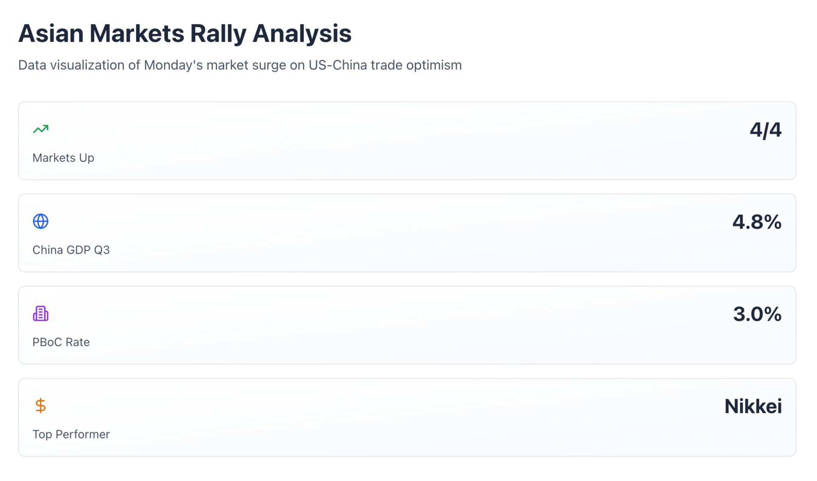Open the China GDP Q3 card
Image resolution: width=817 pixels, height=481 pixels.
pyautogui.click(x=407, y=233)
